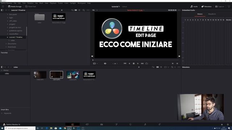
Task: Expand the Keywords smart bin
Action: point(2,113)
